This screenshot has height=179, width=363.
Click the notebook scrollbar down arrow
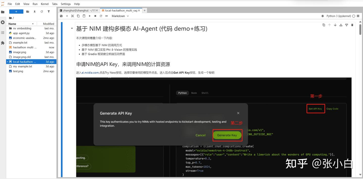pyautogui.click(x=360, y=175)
